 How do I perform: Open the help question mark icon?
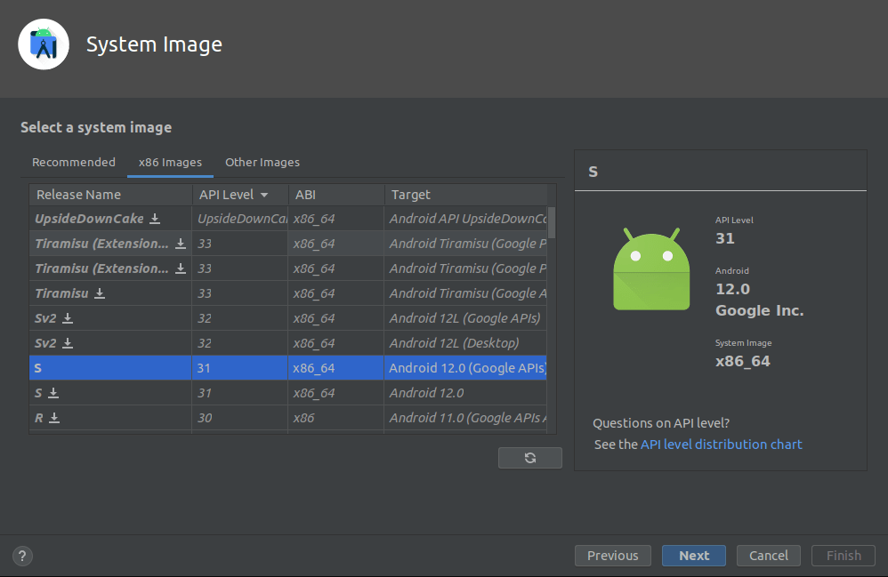[23, 557]
